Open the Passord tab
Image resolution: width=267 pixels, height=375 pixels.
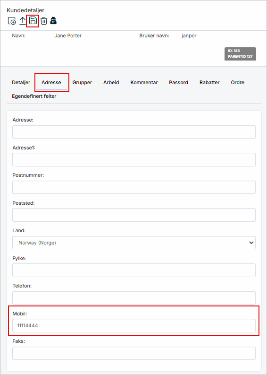(178, 82)
